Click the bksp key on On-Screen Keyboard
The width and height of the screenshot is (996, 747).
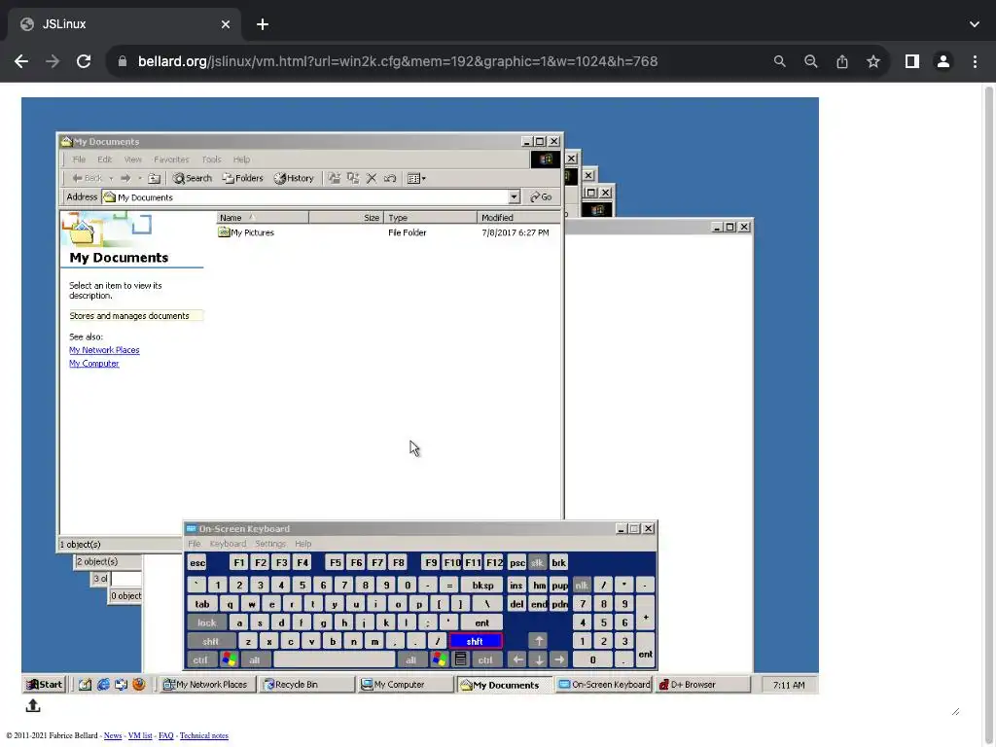coord(482,585)
